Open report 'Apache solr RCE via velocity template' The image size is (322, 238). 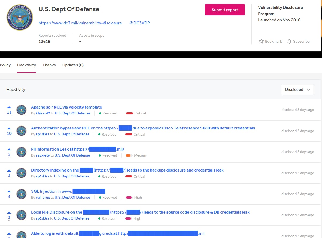[x=66, y=107]
